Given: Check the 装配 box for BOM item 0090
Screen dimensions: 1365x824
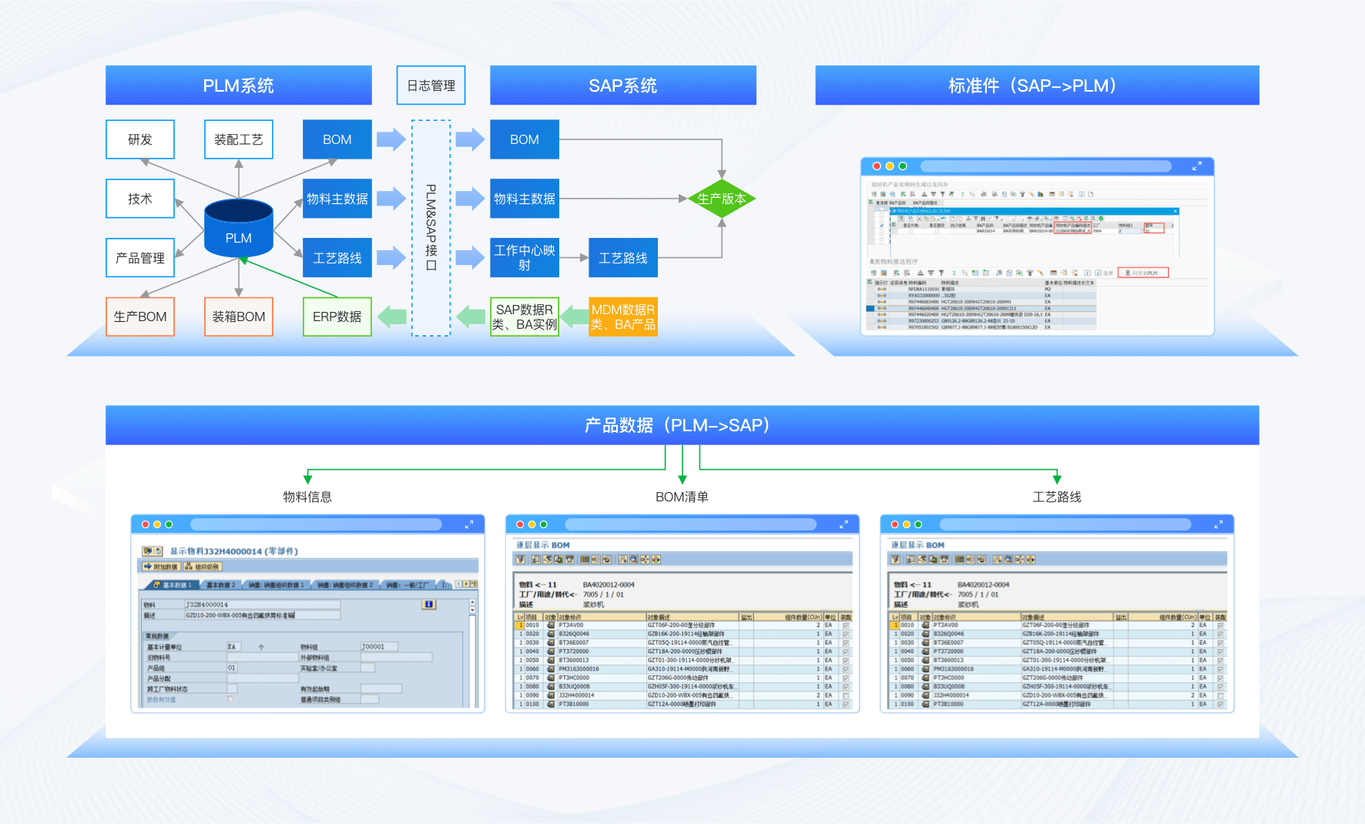Looking at the screenshot, I should (x=846, y=695).
